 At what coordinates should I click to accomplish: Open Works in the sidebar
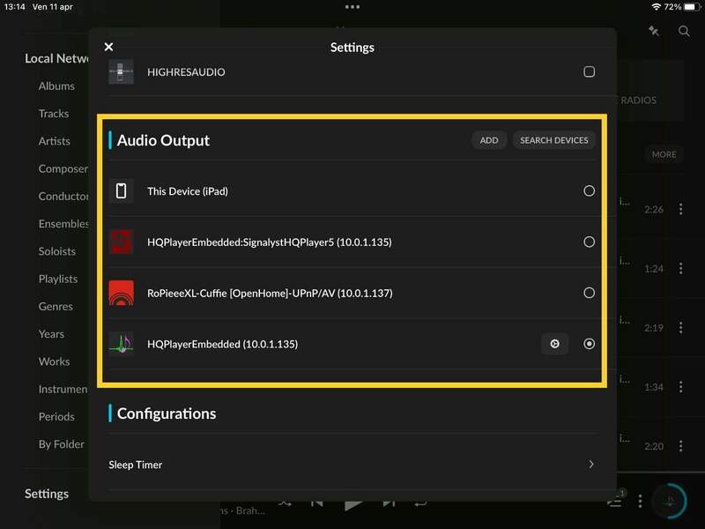(x=54, y=361)
